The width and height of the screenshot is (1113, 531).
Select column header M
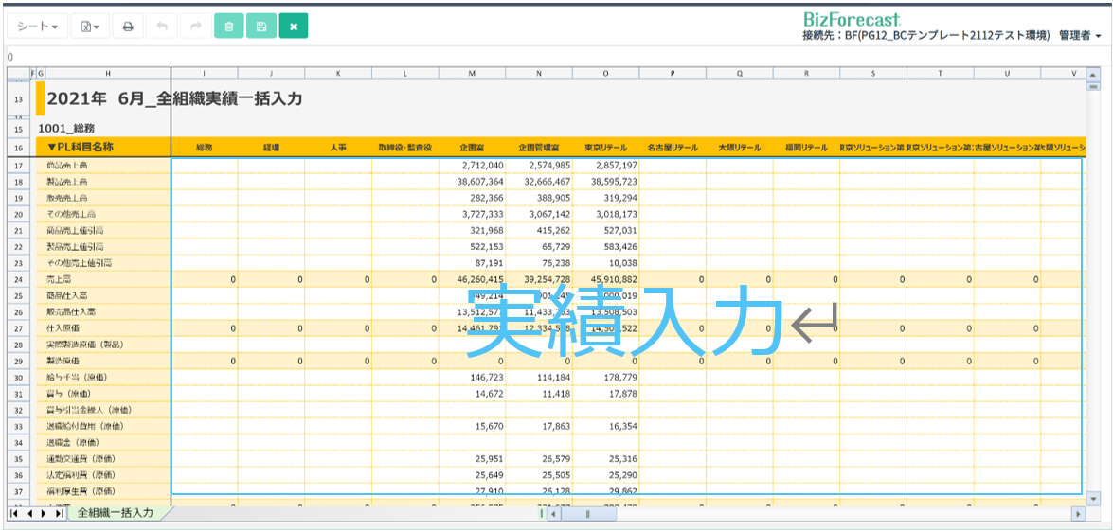coord(472,73)
